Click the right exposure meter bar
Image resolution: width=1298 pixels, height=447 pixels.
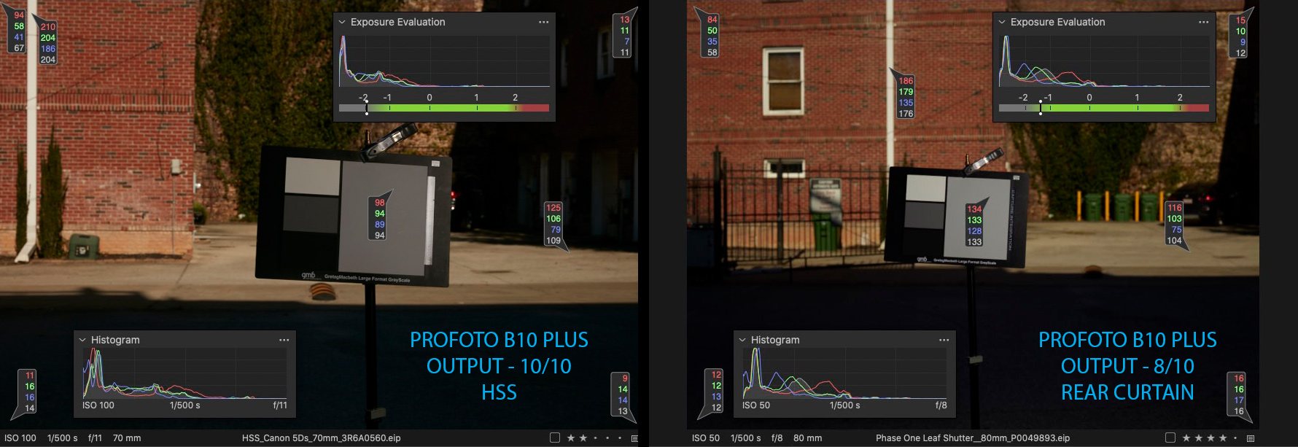pos(1104,108)
